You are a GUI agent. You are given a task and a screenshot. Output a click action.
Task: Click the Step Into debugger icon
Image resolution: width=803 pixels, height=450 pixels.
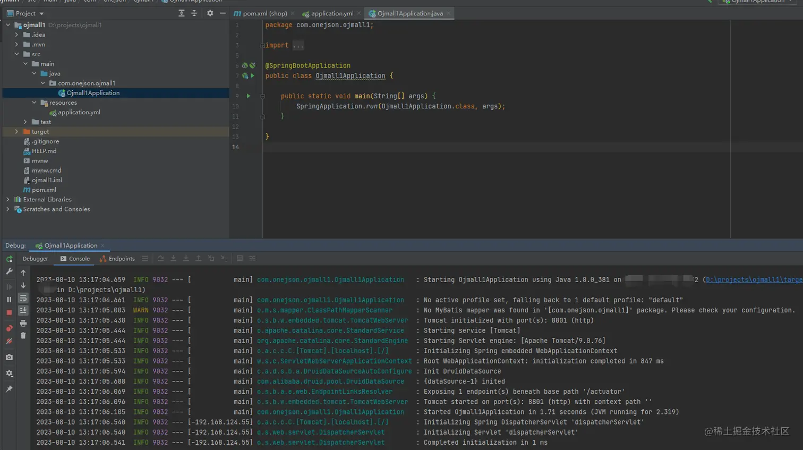point(173,259)
